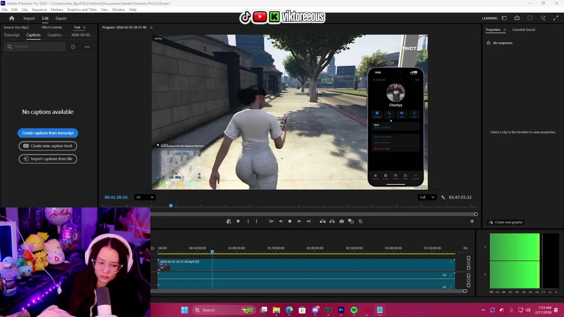Click the Quick Export share icon
The height and width of the screenshot is (317, 564).
[517, 18]
